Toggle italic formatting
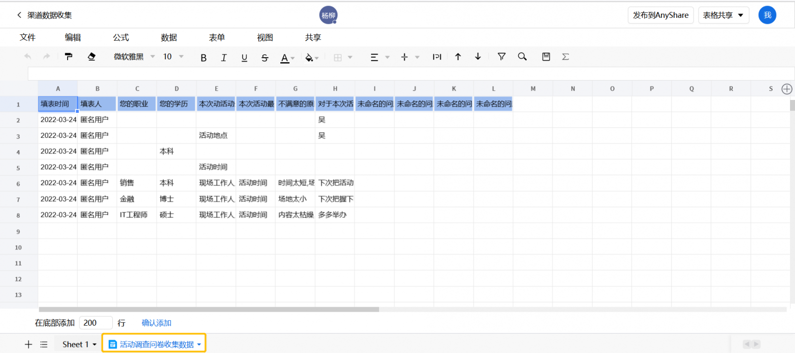Screen dimensions: 795x353 coord(224,58)
